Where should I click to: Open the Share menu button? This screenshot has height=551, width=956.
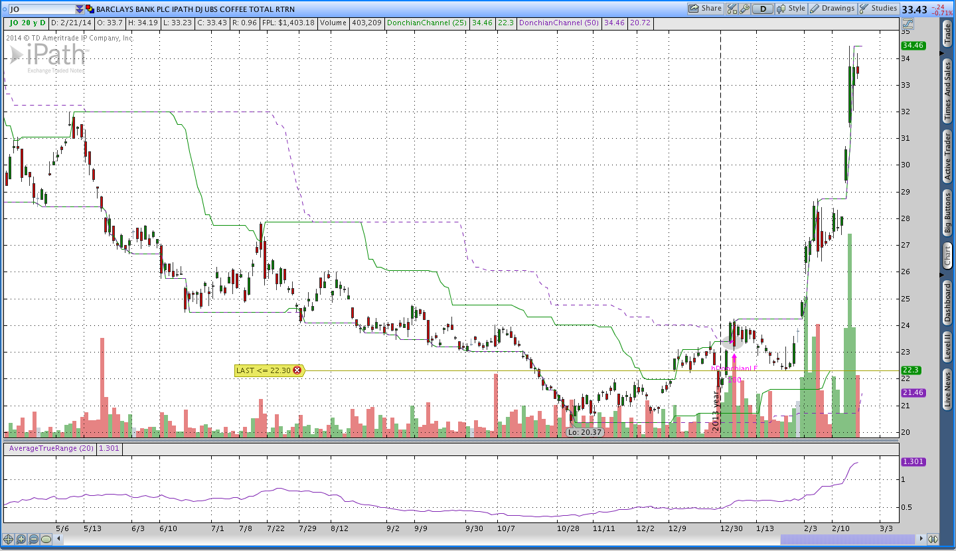pyautogui.click(x=704, y=9)
